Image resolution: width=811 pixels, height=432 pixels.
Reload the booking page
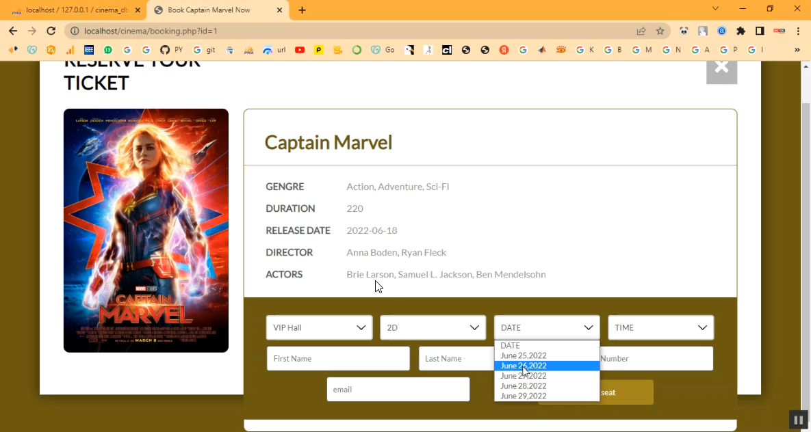pyautogui.click(x=51, y=31)
